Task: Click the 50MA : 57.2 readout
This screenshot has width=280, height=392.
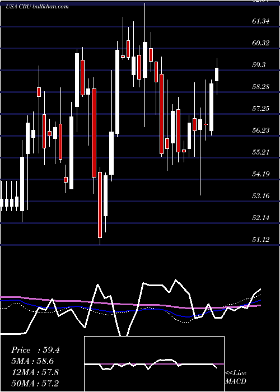Action: 35,382
